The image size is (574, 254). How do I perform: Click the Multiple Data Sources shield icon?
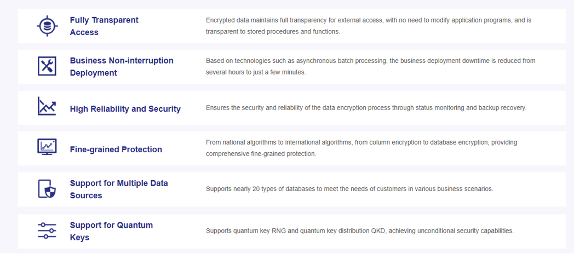[47, 189]
